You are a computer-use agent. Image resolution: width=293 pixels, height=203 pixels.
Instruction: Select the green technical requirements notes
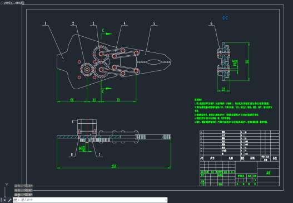pos(233,111)
